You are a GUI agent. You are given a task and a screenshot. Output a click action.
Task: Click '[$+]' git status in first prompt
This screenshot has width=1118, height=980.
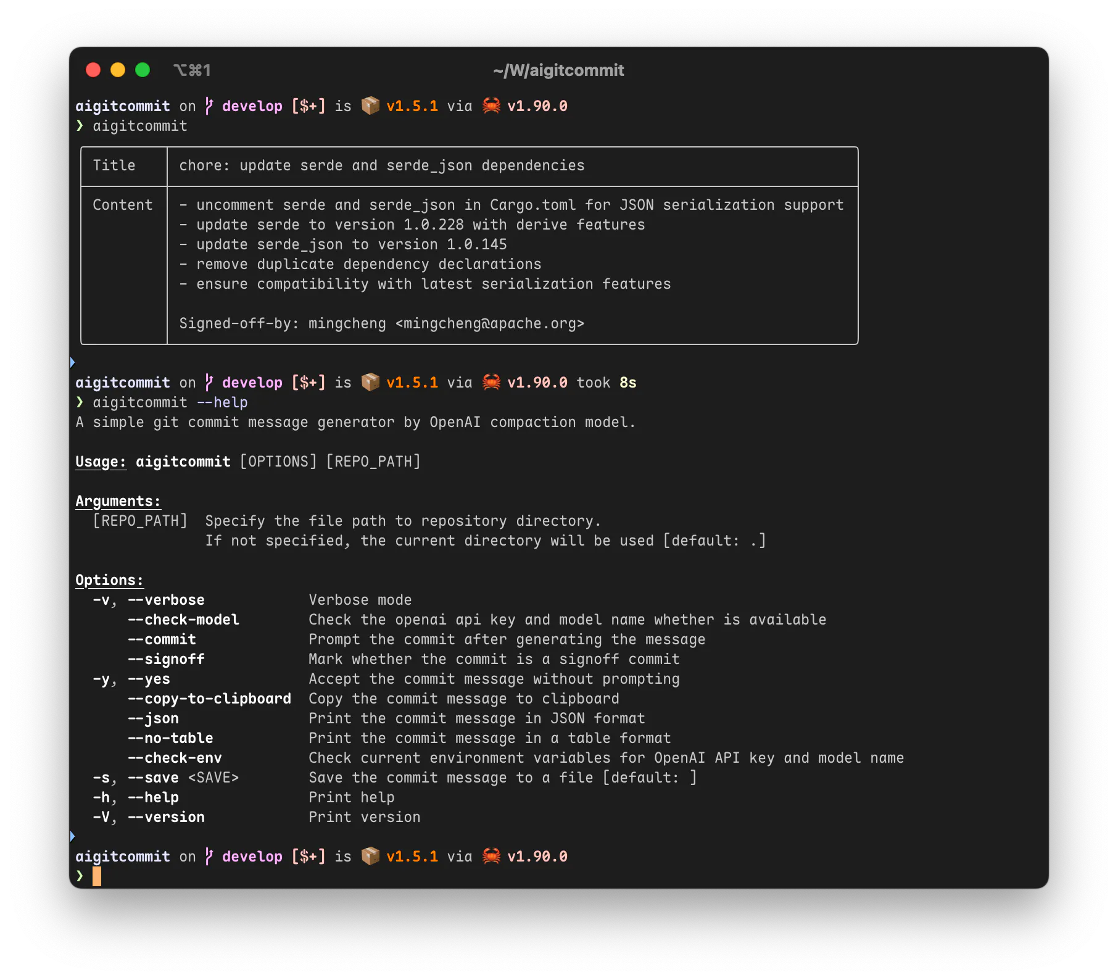[308, 106]
